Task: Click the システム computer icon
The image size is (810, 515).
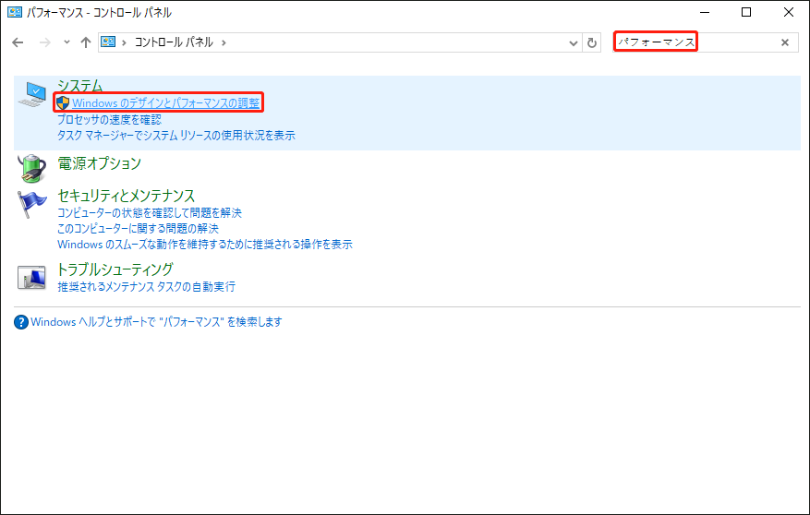Action: (32, 94)
